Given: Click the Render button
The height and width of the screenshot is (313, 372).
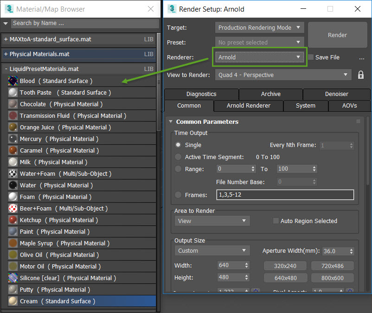Looking at the screenshot, I should pyautogui.click(x=337, y=35).
